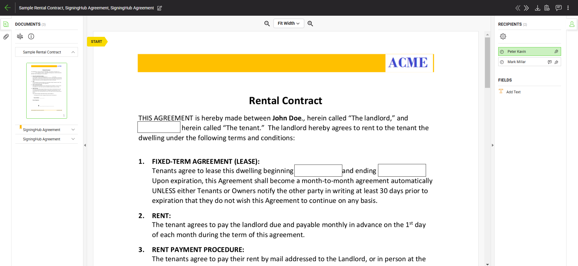578x266 pixels.
Task: Click the tenant name input field
Action: click(159, 127)
